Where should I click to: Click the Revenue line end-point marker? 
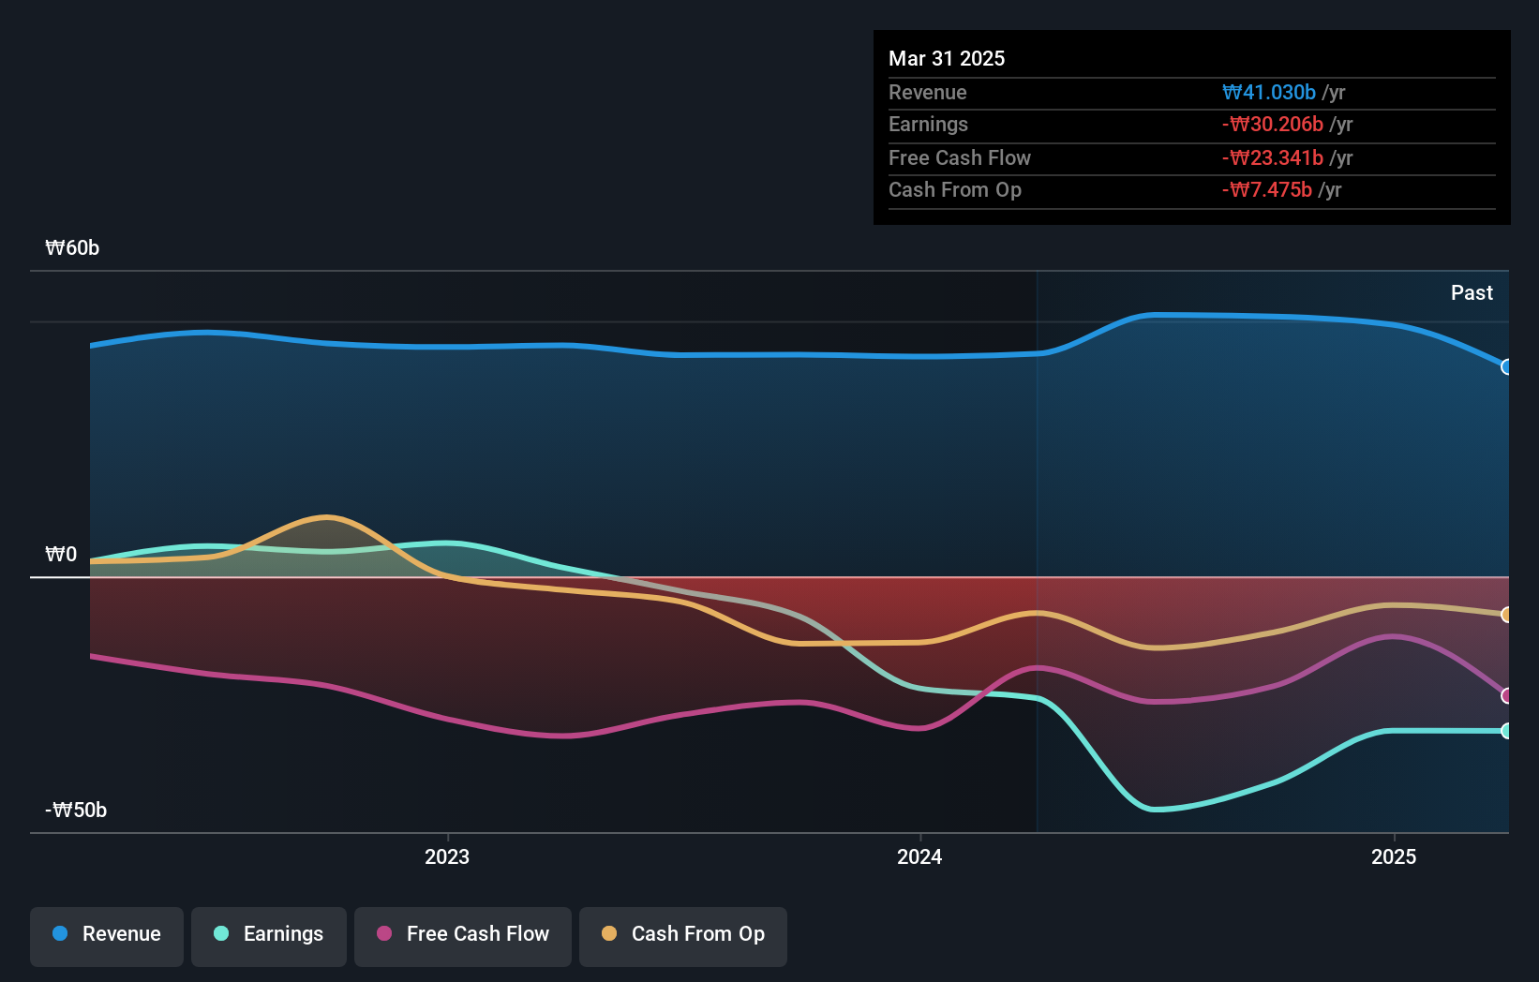click(1506, 366)
